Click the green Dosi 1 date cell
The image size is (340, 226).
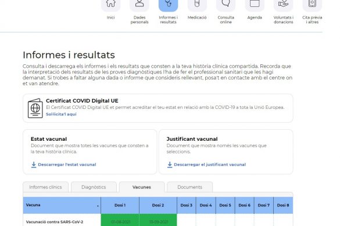(120, 220)
